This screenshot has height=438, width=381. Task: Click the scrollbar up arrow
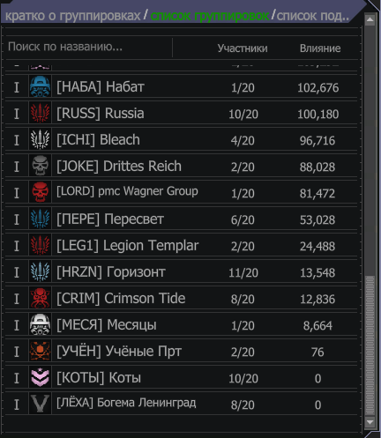tap(370, 20)
